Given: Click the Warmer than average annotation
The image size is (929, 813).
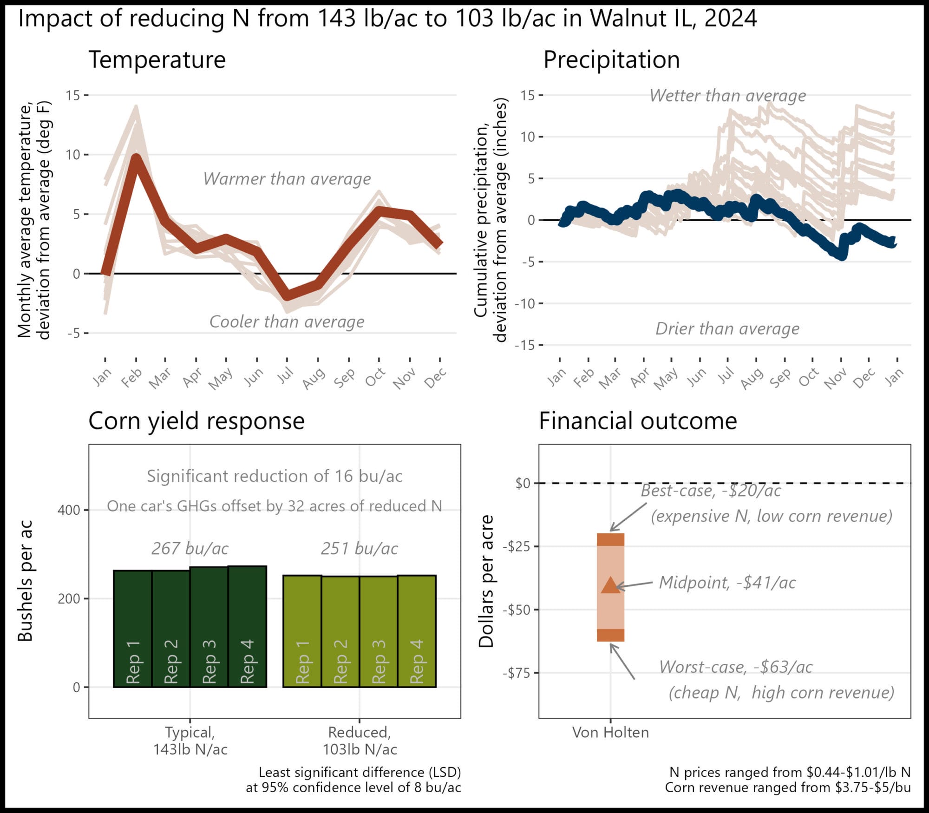Looking at the screenshot, I should [x=287, y=179].
